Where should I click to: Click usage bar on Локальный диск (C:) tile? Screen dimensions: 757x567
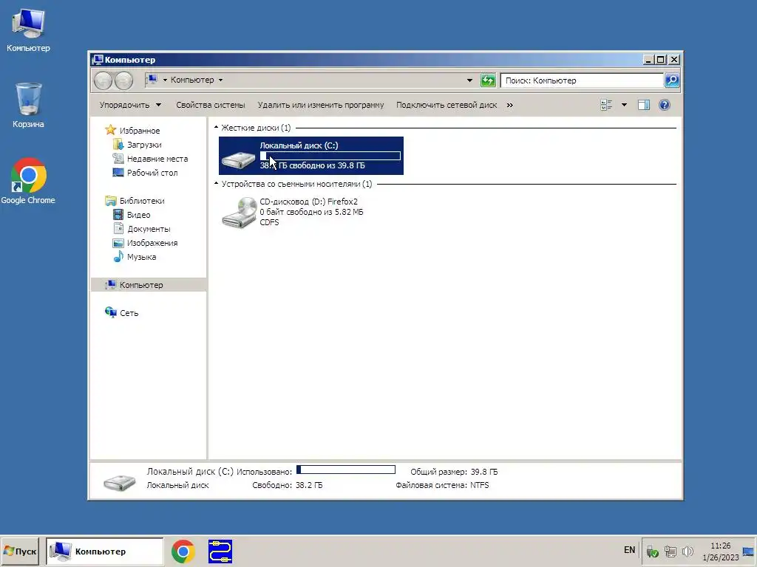coord(330,155)
